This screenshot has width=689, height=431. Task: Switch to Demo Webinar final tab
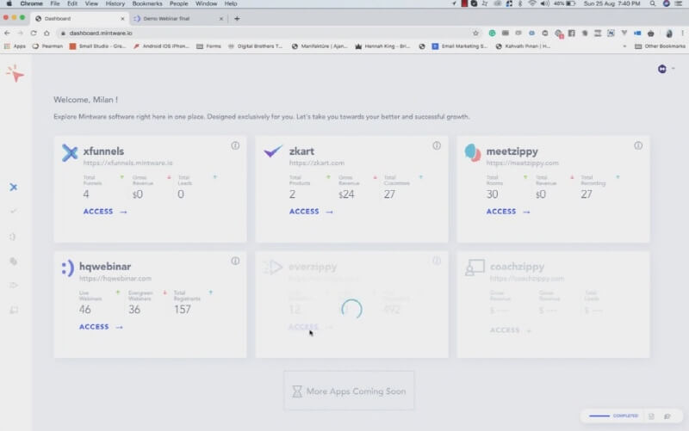tap(178, 18)
